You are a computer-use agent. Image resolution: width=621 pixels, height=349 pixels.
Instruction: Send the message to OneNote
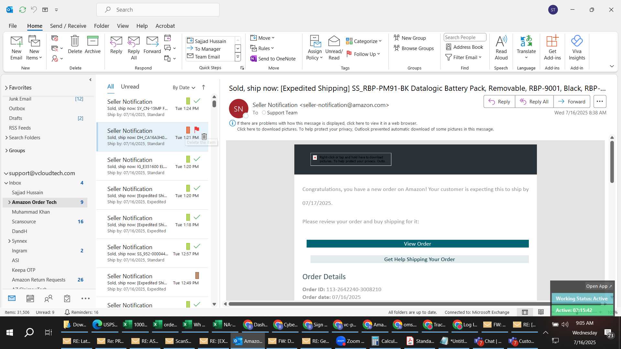tap(273, 58)
